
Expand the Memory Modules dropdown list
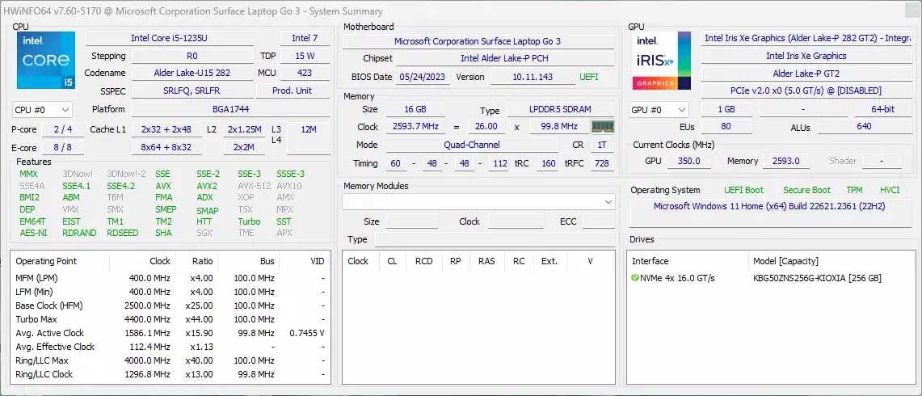point(478,202)
